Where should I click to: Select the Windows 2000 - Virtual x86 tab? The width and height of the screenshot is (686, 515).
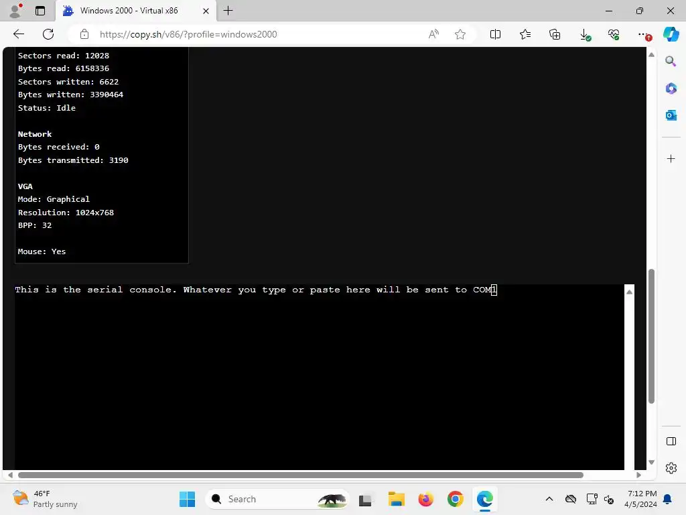coord(135,11)
